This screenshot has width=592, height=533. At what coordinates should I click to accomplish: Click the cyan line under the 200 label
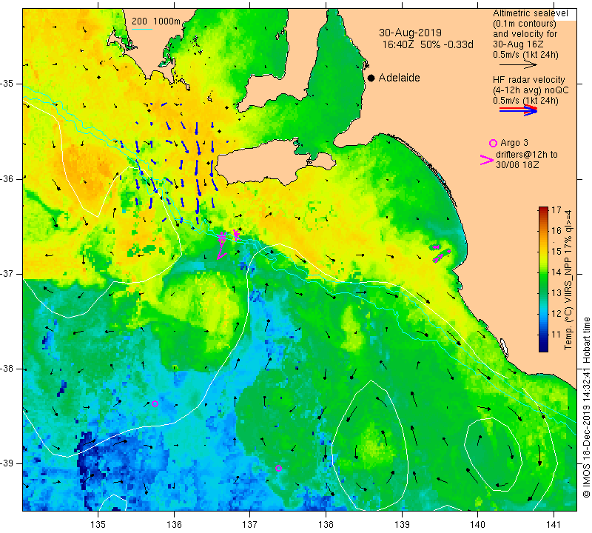tap(142, 29)
